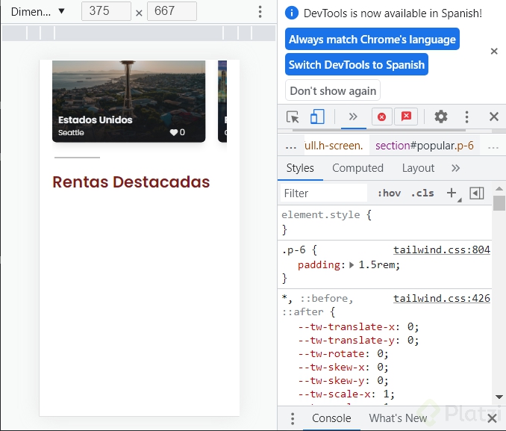The image size is (506, 431).
Task: Open device emulation more options menu
Action: [260, 11]
